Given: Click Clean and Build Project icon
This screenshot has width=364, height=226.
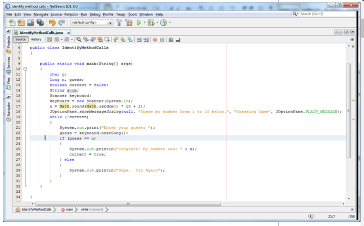Looking at the screenshot, I should tap(130, 23).
